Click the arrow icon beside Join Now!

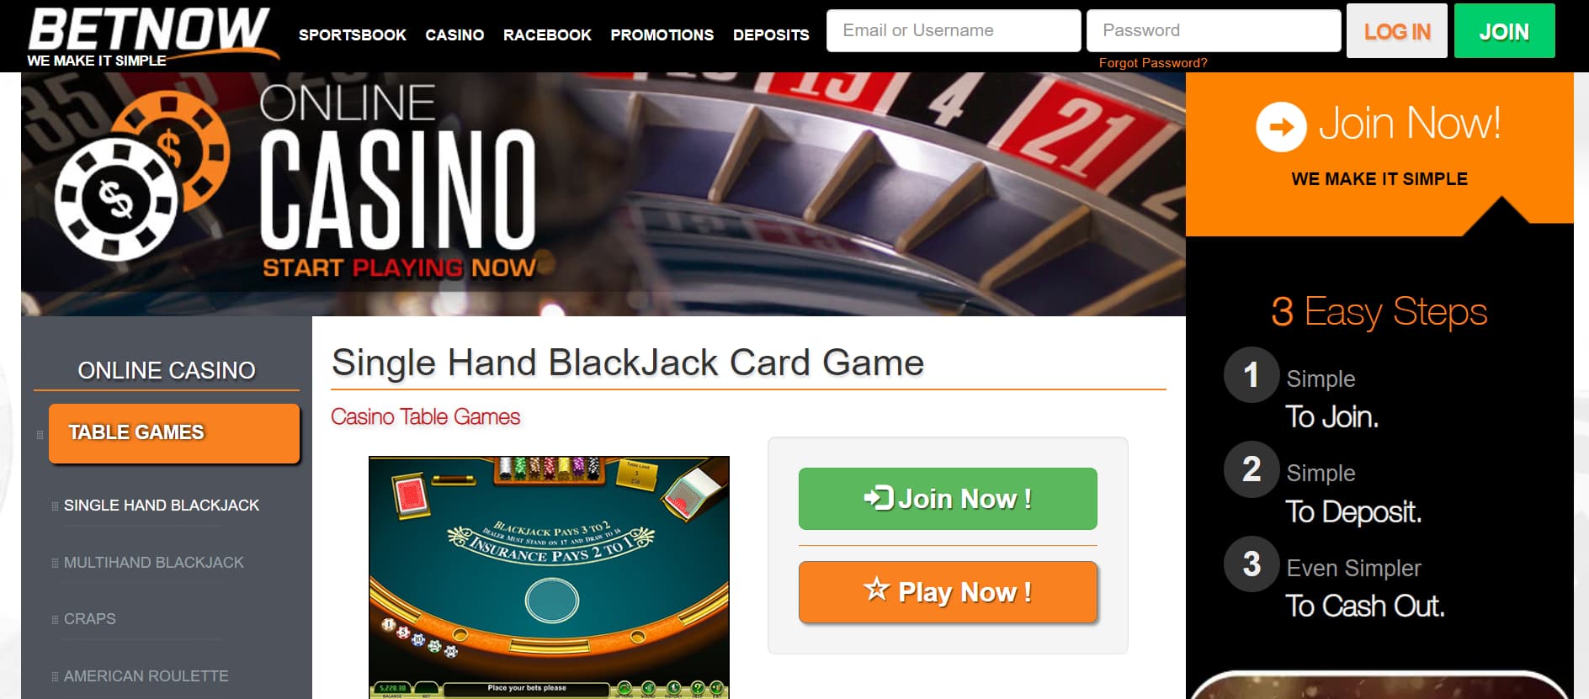click(1281, 127)
